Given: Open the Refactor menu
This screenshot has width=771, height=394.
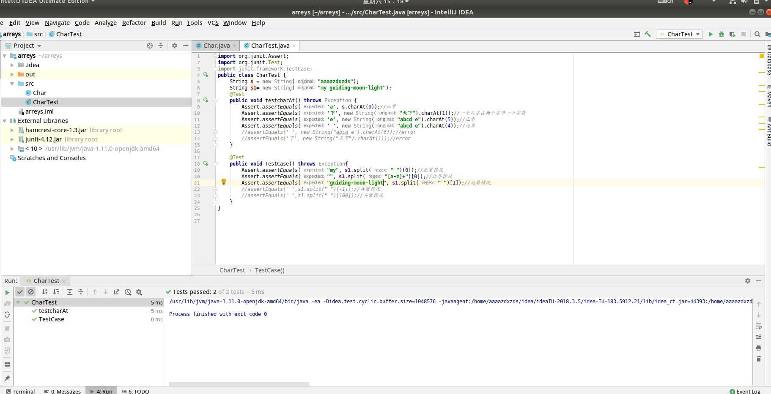Looking at the screenshot, I should (x=134, y=23).
